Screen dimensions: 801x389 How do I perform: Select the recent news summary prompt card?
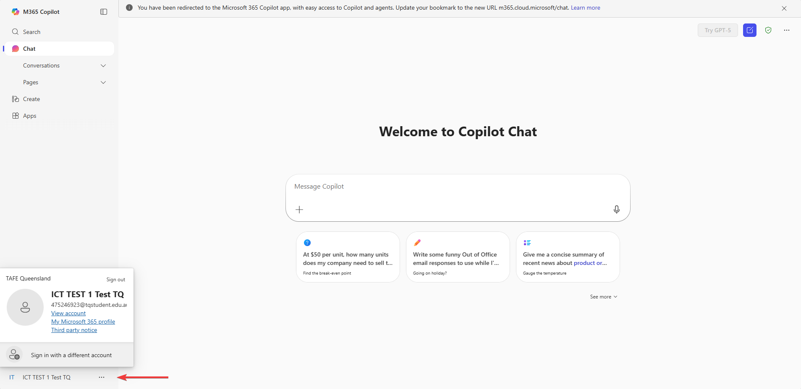click(568, 257)
